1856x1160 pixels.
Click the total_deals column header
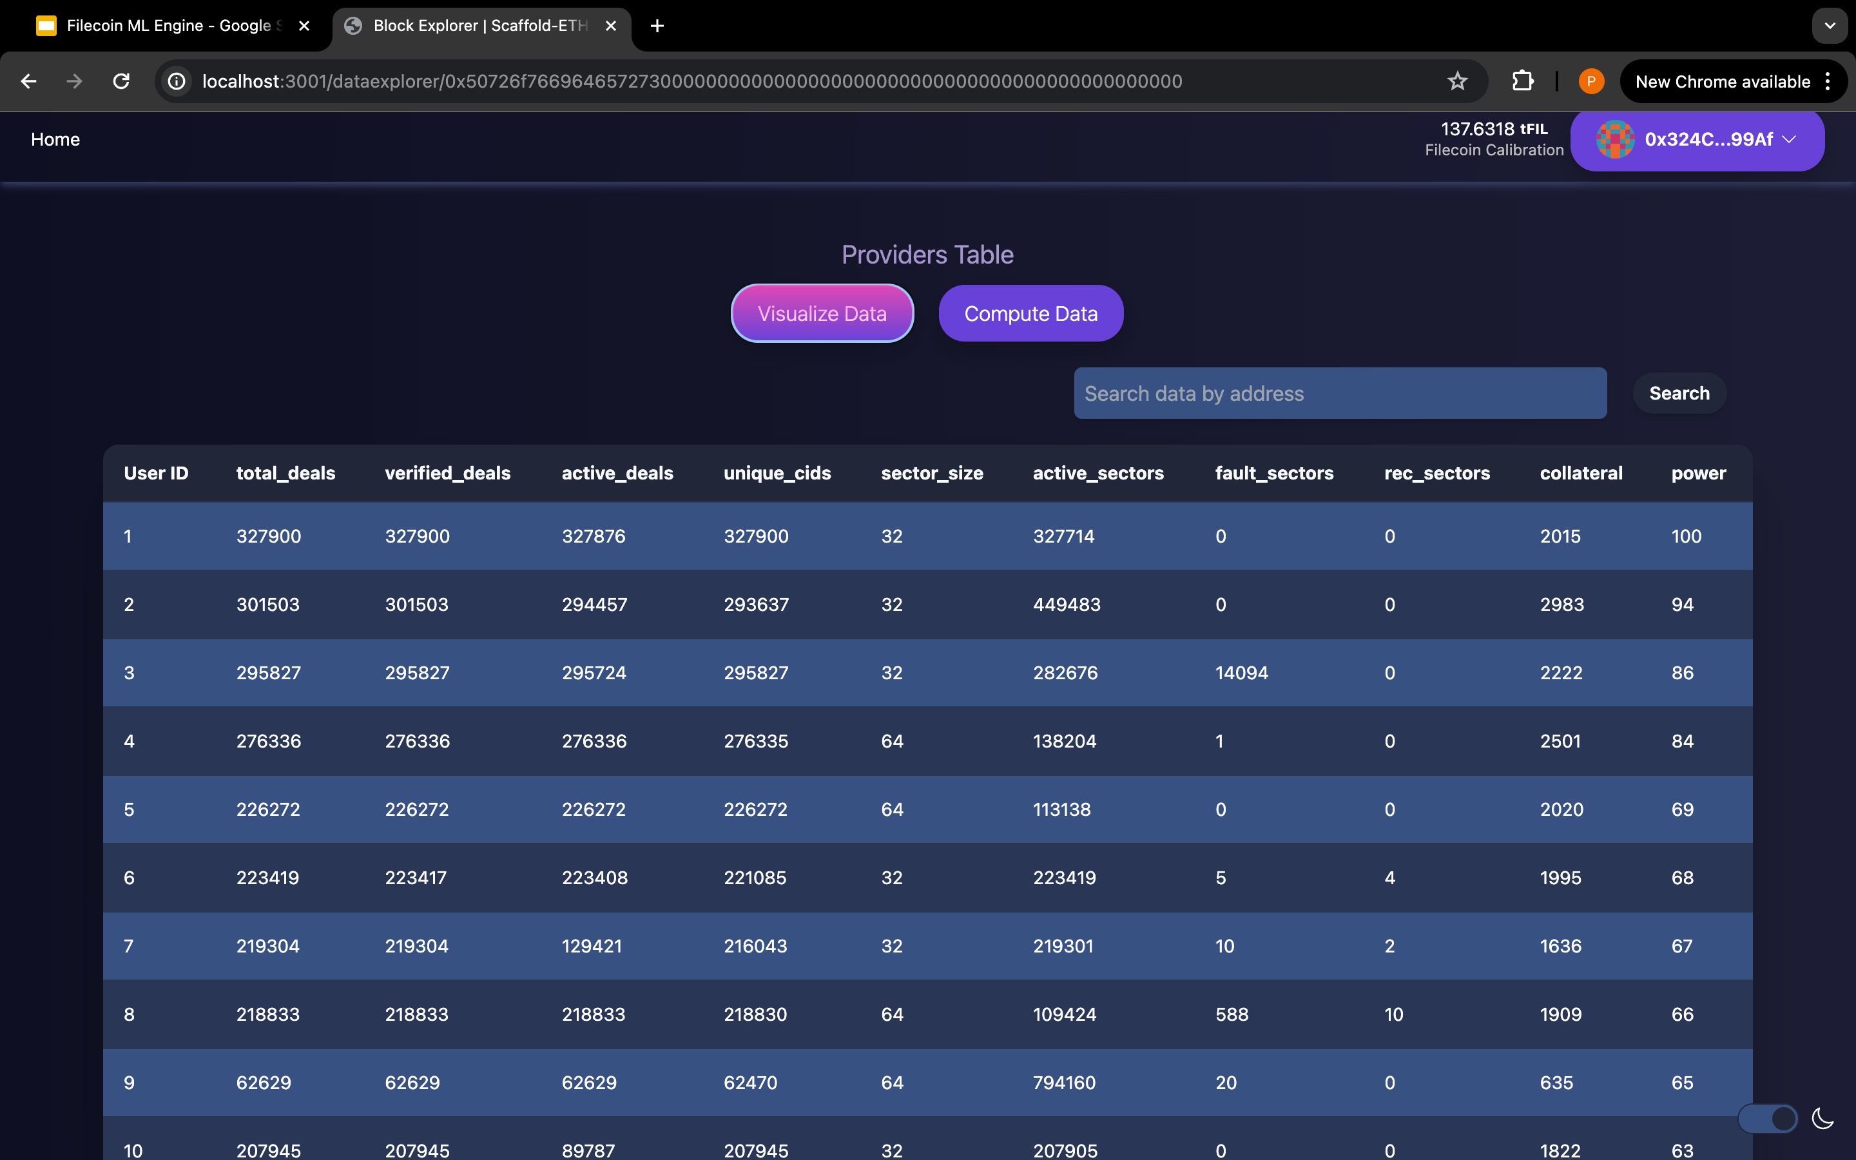click(286, 474)
